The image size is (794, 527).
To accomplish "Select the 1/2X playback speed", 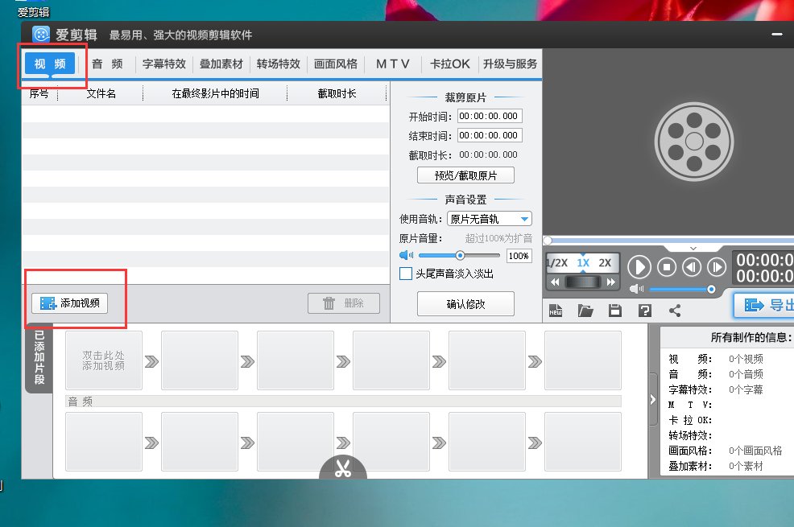I will [556, 261].
